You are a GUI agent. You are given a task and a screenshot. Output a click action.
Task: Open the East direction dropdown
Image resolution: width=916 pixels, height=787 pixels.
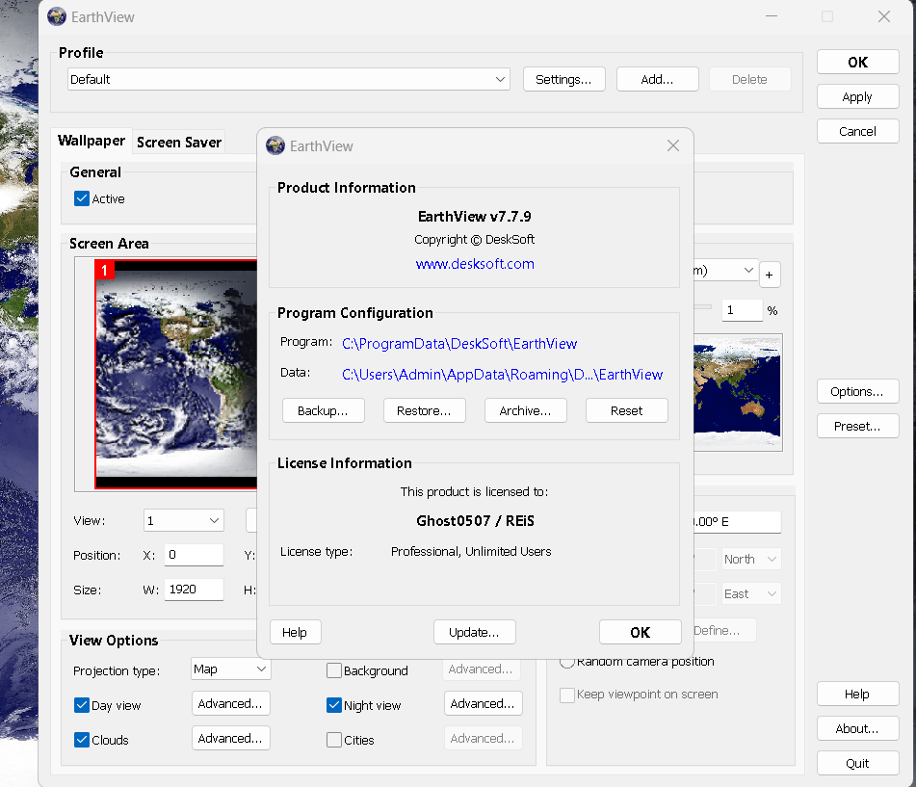tap(751, 594)
